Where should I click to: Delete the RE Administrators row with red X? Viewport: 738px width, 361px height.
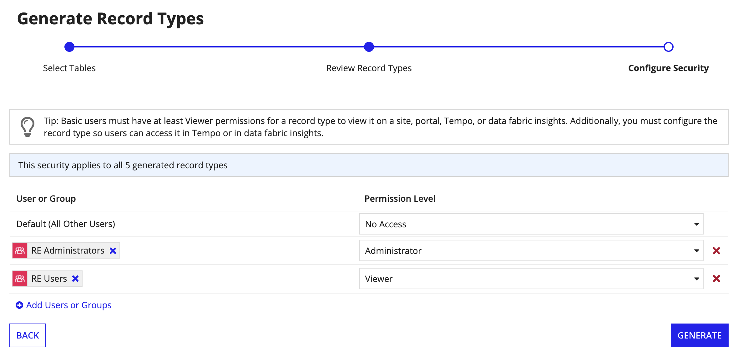coord(716,251)
